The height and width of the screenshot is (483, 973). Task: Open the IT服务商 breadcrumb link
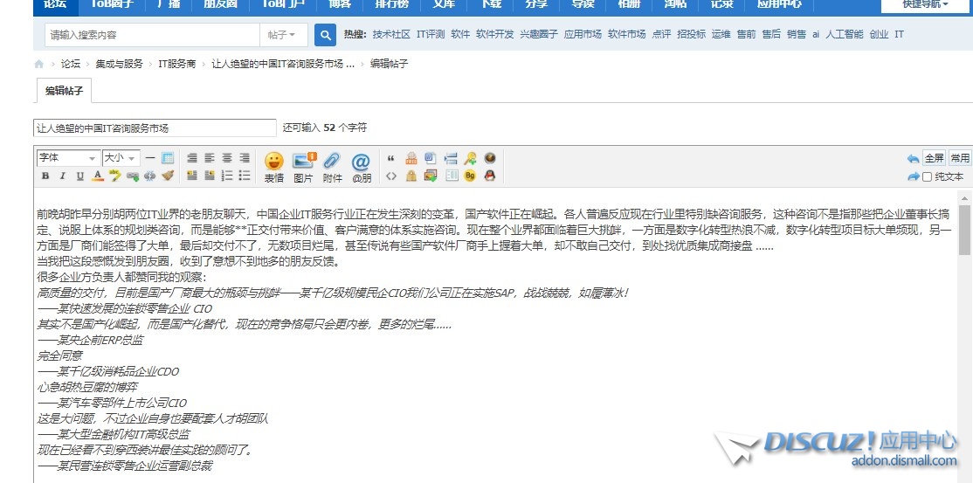[176, 64]
